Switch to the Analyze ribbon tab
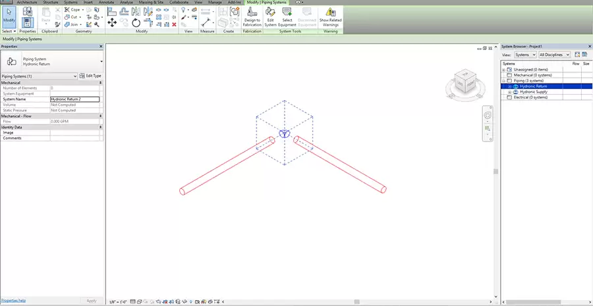The height and width of the screenshot is (306, 593). point(127,2)
